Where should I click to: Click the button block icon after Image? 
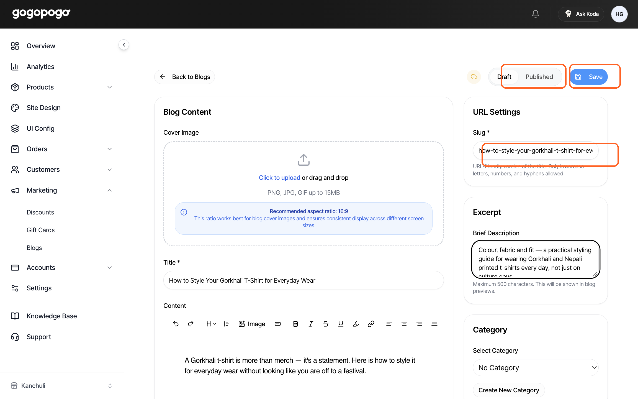pos(277,324)
